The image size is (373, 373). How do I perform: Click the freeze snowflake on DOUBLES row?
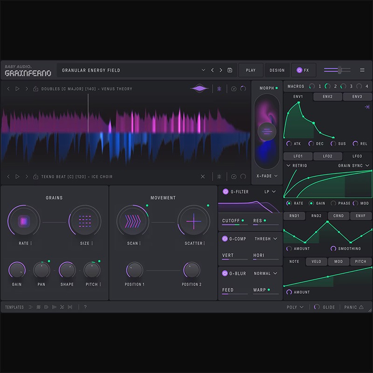coord(219,89)
